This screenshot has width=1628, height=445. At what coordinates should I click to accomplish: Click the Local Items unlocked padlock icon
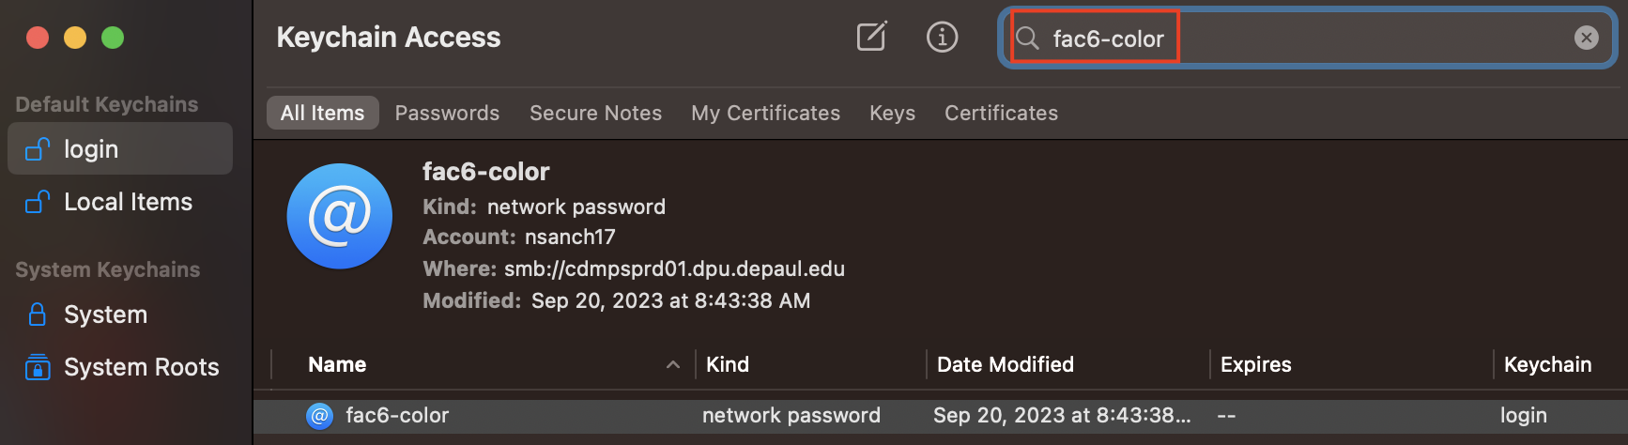pyautogui.click(x=38, y=201)
